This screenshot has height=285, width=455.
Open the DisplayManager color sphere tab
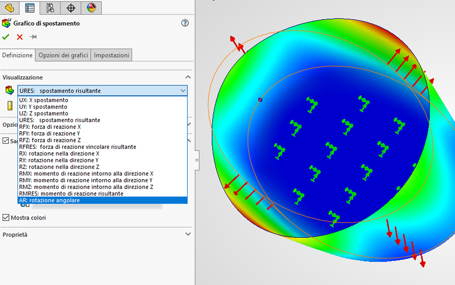point(91,7)
